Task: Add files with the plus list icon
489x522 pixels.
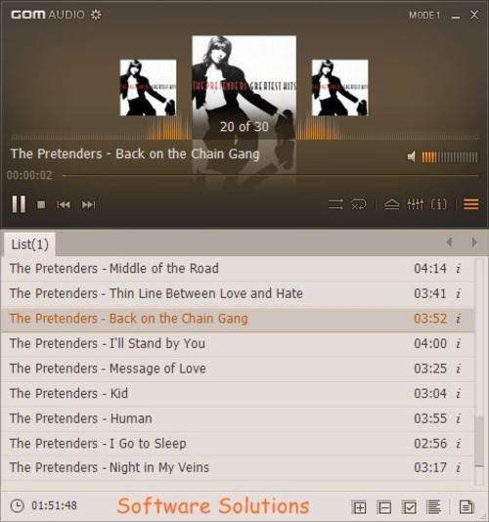Action: pyautogui.click(x=359, y=507)
